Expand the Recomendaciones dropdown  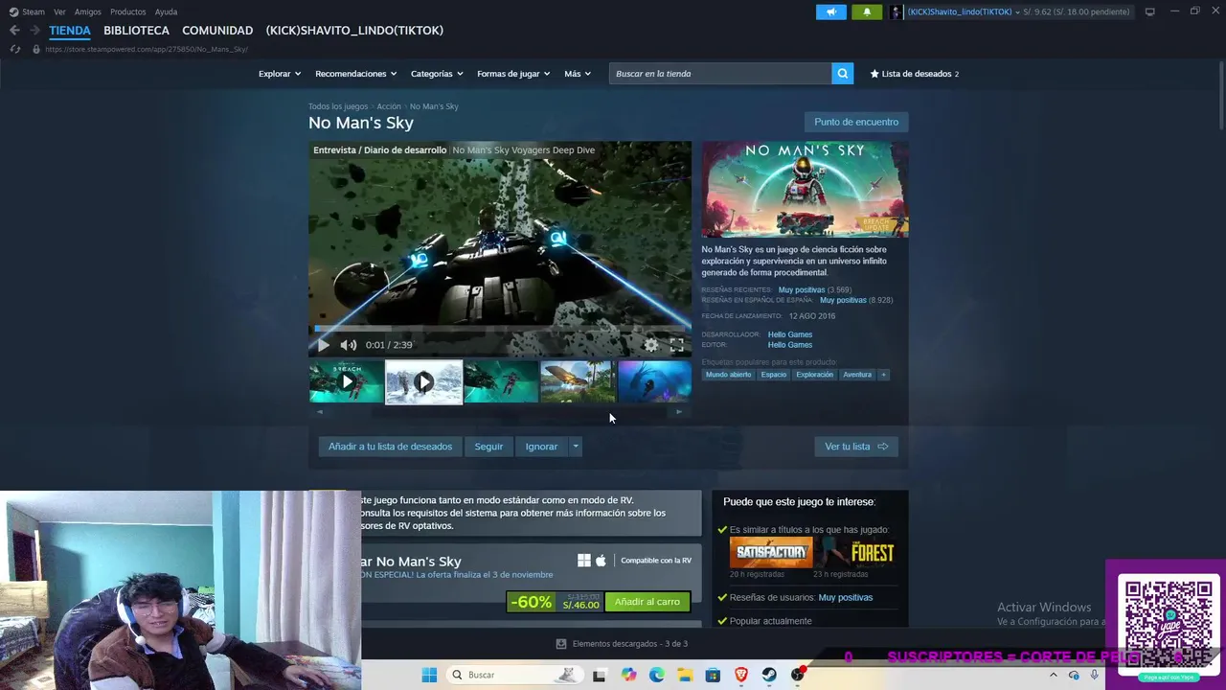tap(355, 74)
